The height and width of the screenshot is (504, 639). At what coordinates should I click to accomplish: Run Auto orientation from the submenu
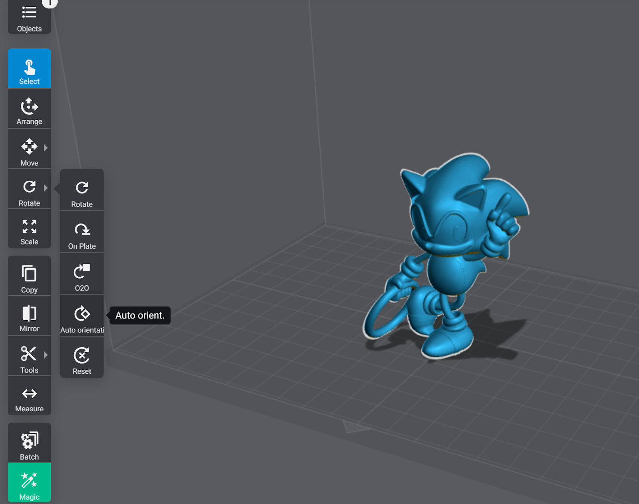click(82, 316)
